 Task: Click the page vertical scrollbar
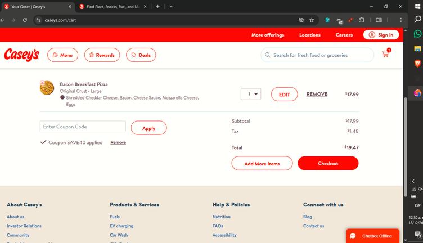point(406,147)
